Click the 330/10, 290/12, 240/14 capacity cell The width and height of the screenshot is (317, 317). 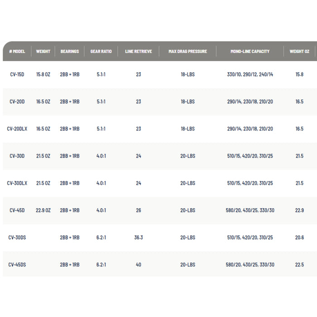pos(250,74)
